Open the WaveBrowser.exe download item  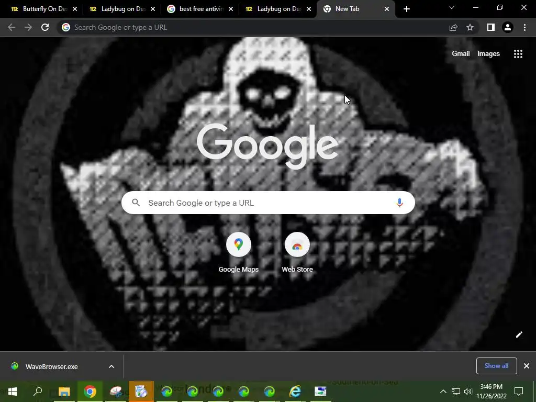tap(52, 366)
